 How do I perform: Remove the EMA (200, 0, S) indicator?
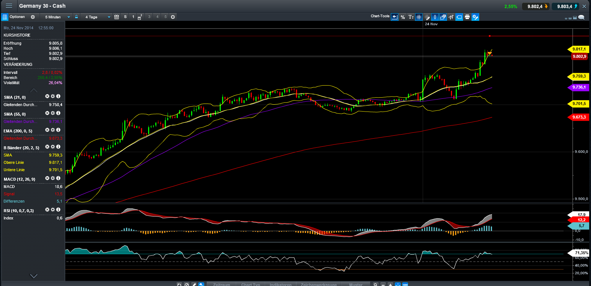tap(47, 130)
